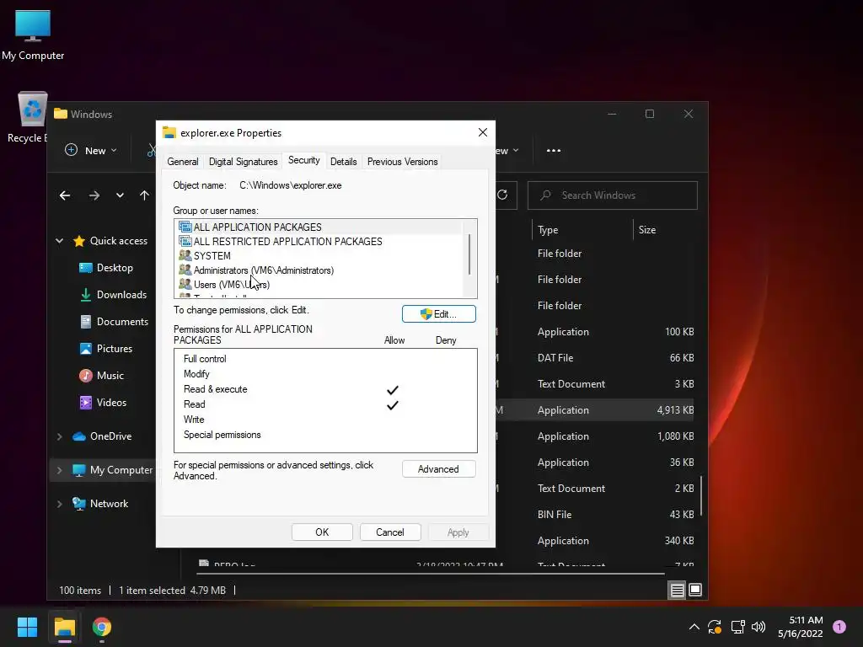Sort by Type column header
Viewport: 863px width, 647px height.
tap(582, 230)
